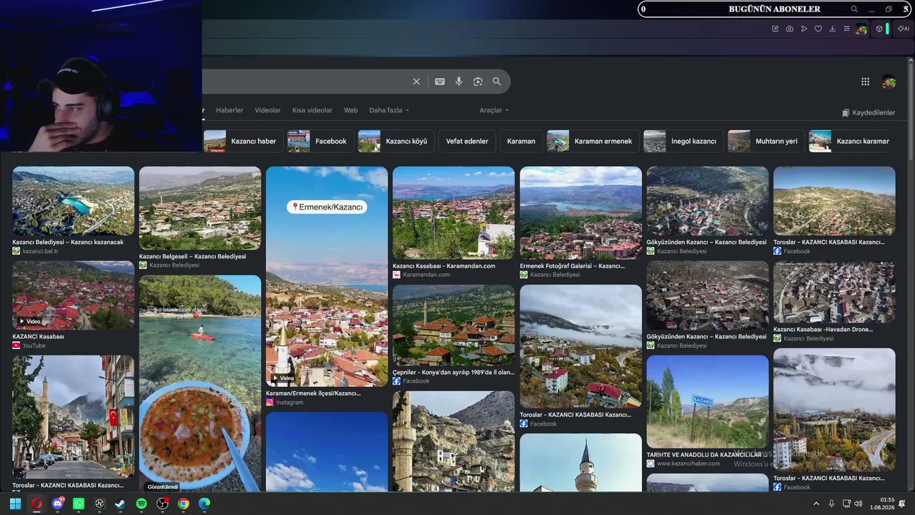The height and width of the screenshot is (515, 915).
Task: Click the magnifier icon in the title bar
Action: [854, 9]
